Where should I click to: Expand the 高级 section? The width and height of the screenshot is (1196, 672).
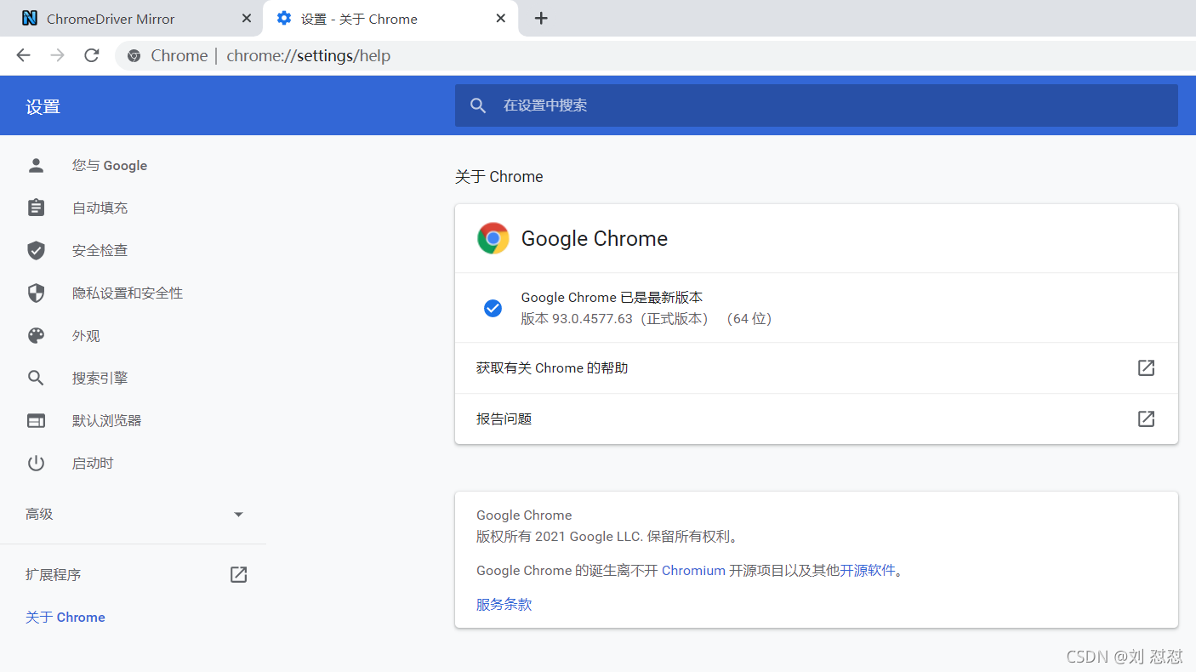(134, 515)
